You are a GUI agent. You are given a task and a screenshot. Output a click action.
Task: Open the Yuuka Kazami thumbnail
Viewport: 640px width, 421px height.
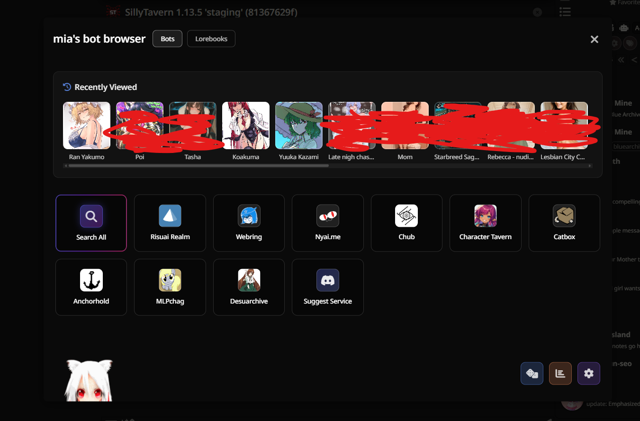(x=299, y=125)
